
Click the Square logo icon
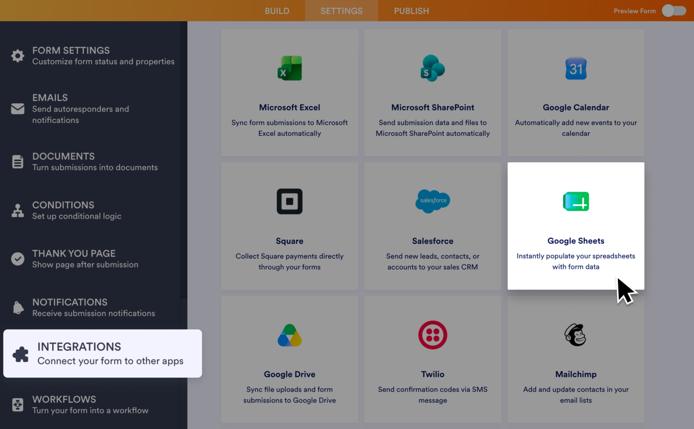(x=290, y=201)
